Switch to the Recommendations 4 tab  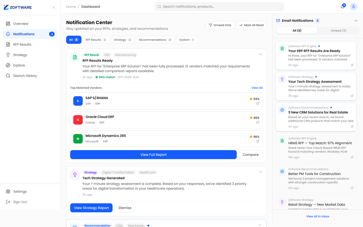pos(155,40)
